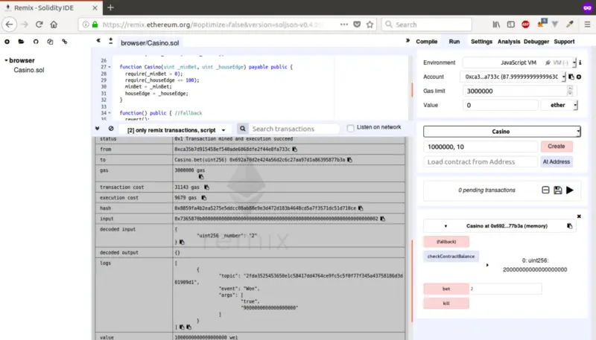The image size is (596, 340).
Task: Select the browser/Casino.sol editor tab
Action: tap(150, 43)
